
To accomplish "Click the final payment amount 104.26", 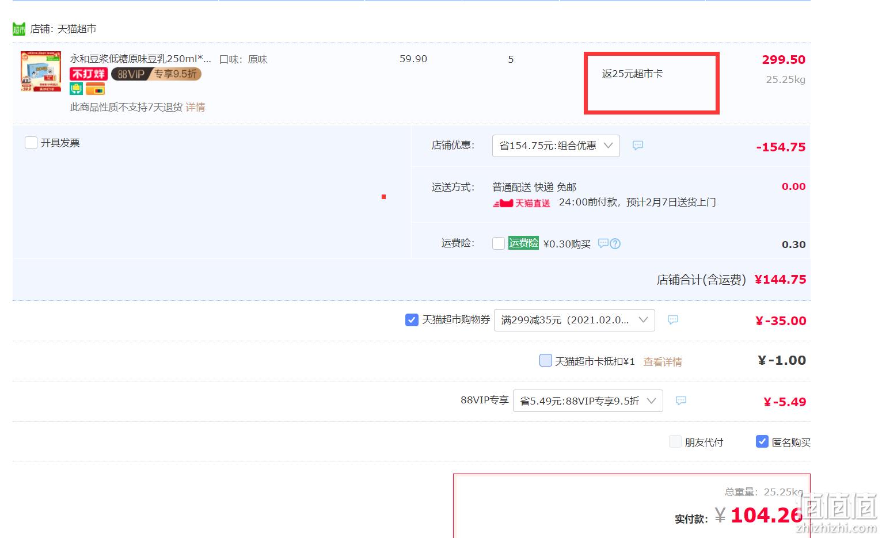I will point(766,515).
